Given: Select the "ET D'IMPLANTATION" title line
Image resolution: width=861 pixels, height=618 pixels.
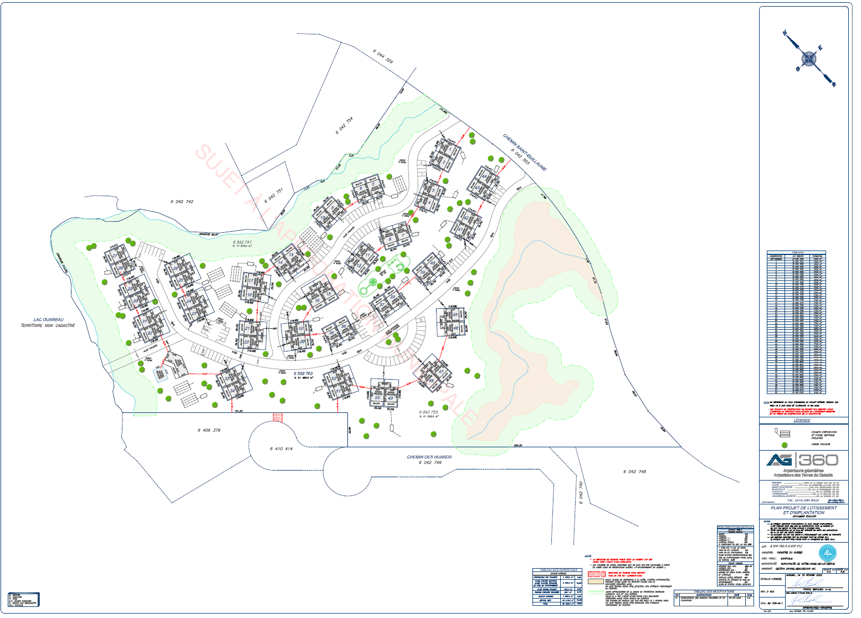Looking at the screenshot, I should click(x=804, y=513).
